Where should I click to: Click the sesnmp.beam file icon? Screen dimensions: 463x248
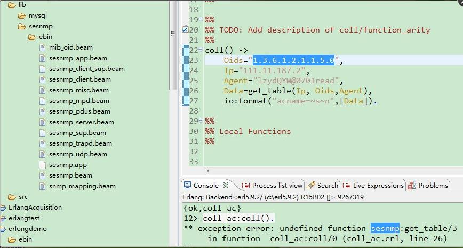(43, 175)
